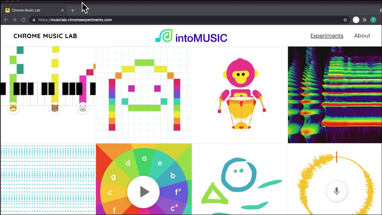This screenshot has width=382, height=215.
Task: Click the Voice Spinner microphone button
Action: 336,191
